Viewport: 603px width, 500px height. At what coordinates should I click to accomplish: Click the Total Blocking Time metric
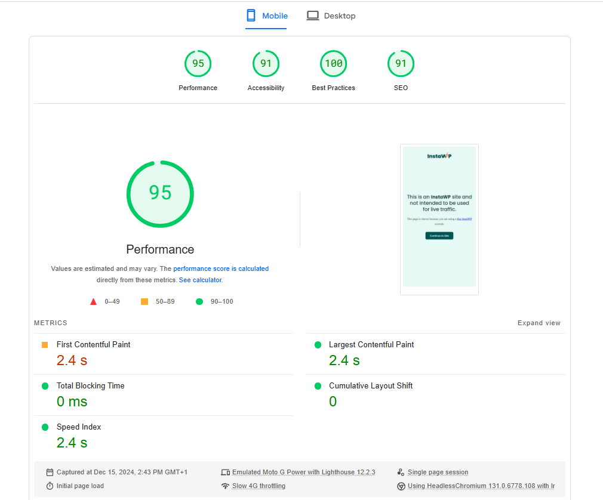[90, 386]
